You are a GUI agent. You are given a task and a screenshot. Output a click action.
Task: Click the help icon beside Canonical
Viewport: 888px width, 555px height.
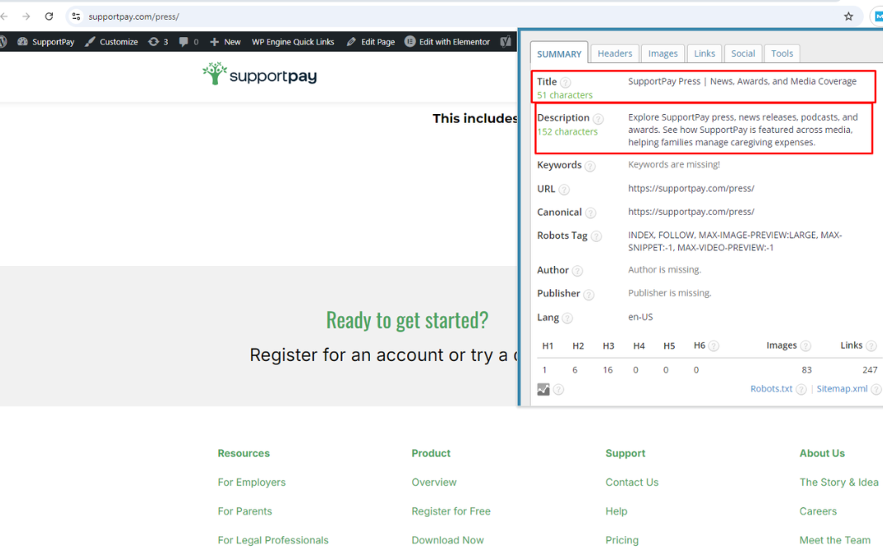[x=590, y=213]
